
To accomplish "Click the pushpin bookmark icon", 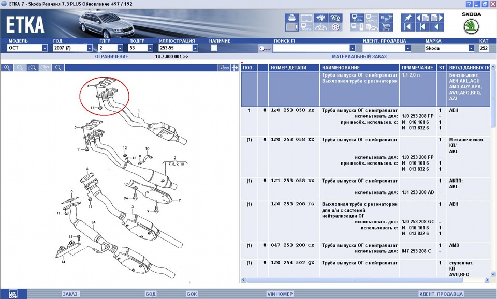I will 407,18.
